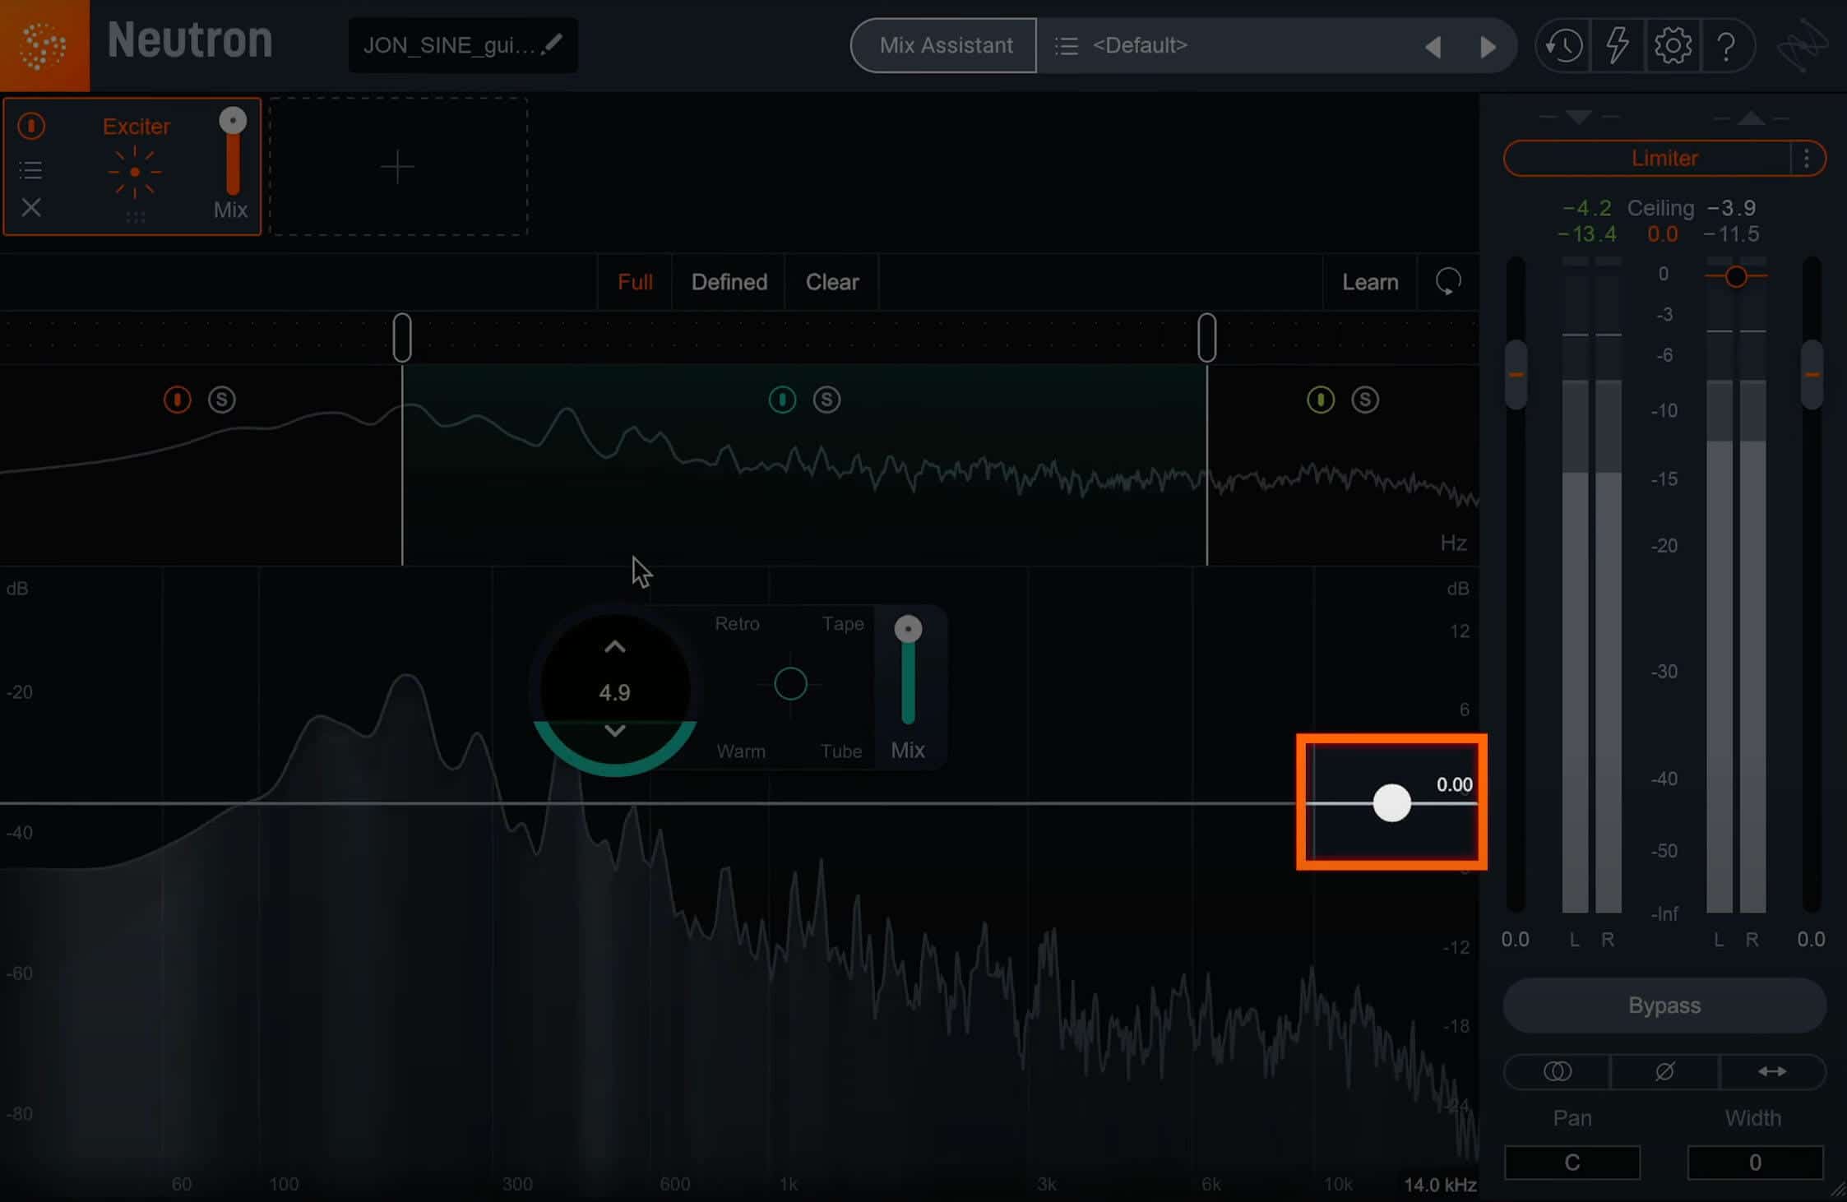Click the downward triangle above input meter

pyautogui.click(x=1578, y=117)
